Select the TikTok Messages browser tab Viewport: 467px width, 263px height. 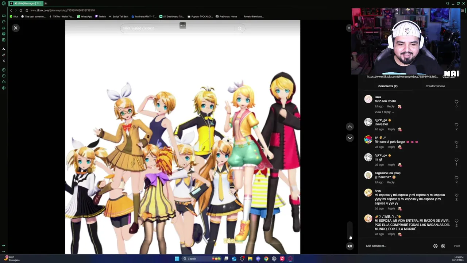pos(26,3)
